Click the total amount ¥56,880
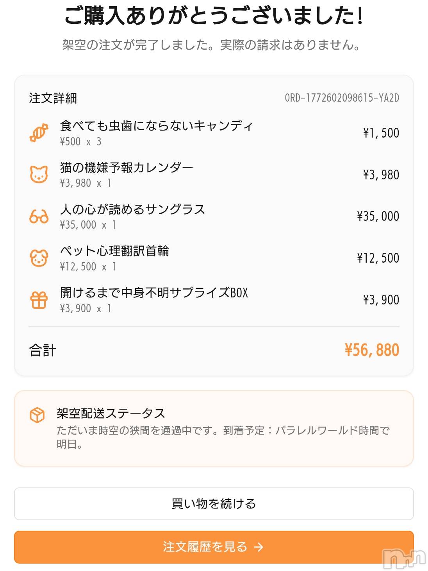 tap(371, 350)
